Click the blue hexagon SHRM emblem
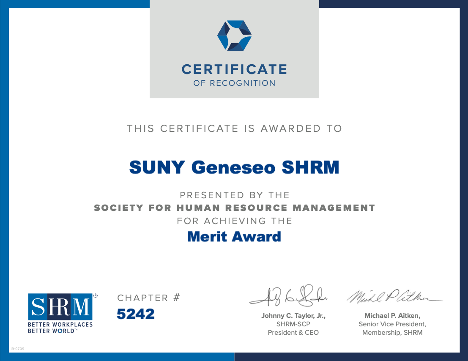Viewport: 468px width, 361px height. [x=234, y=36]
